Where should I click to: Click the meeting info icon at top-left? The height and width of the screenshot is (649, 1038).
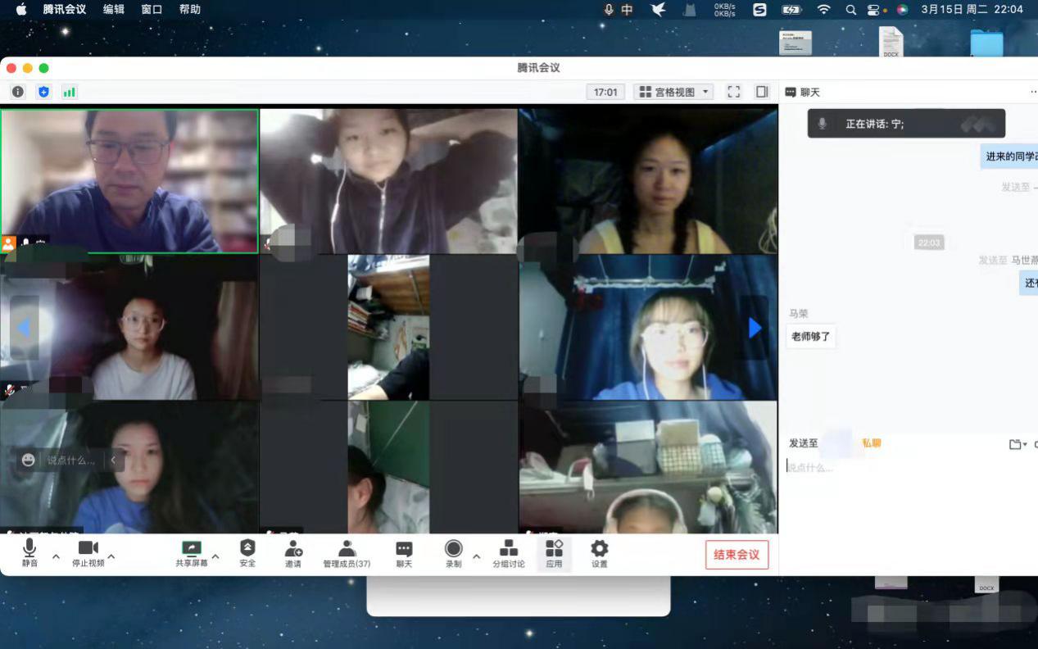pyautogui.click(x=18, y=92)
